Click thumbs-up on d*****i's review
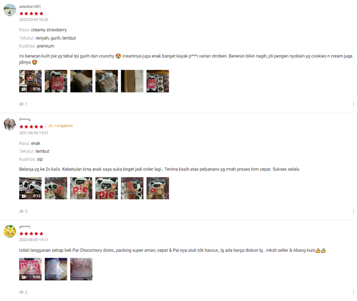357x301 pixels. (x=22, y=292)
